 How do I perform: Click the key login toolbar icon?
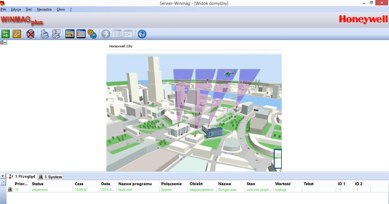(17, 34)
